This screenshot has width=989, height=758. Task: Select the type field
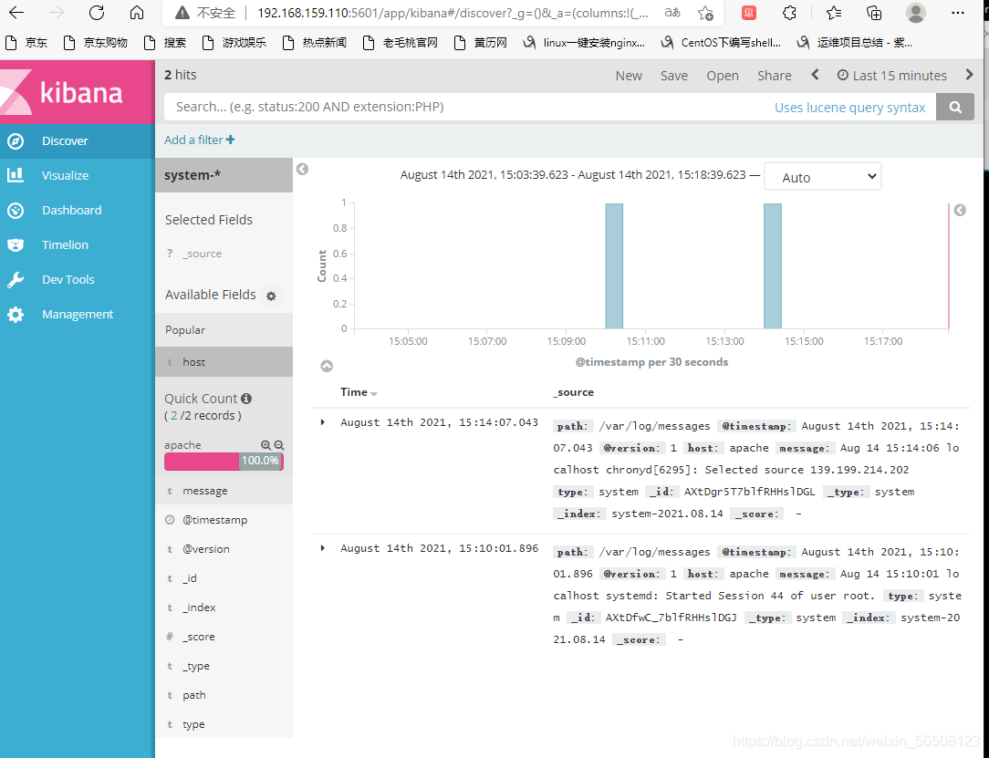[224, 724]
